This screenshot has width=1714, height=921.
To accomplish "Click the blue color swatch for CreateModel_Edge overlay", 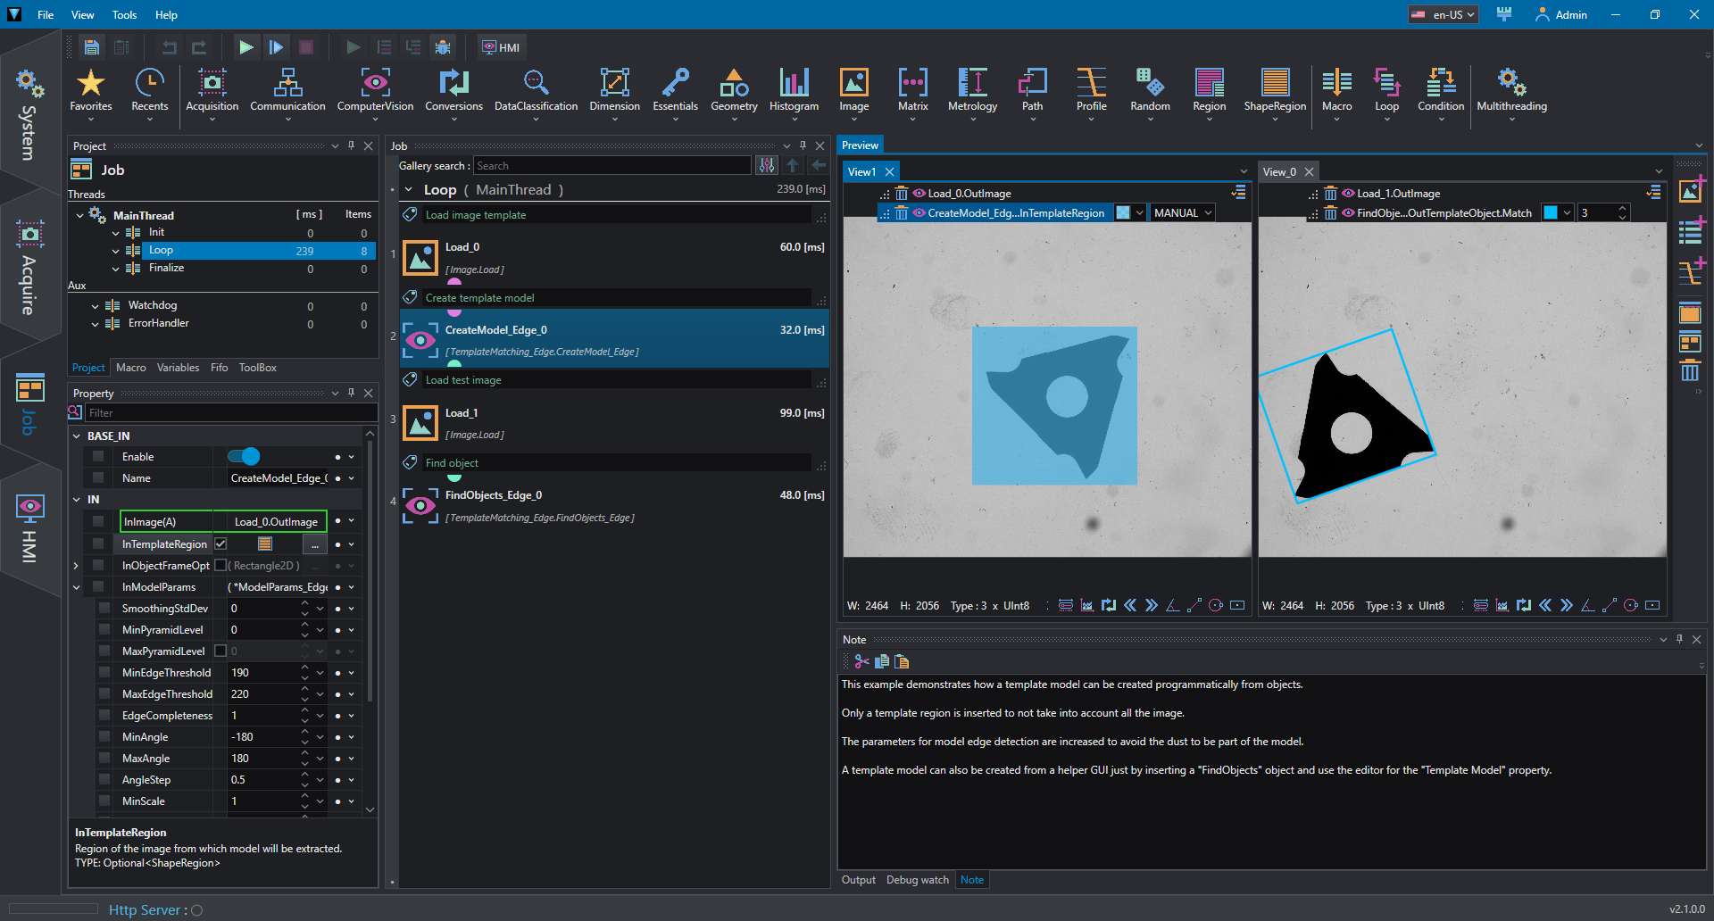I will (1123, 212).
